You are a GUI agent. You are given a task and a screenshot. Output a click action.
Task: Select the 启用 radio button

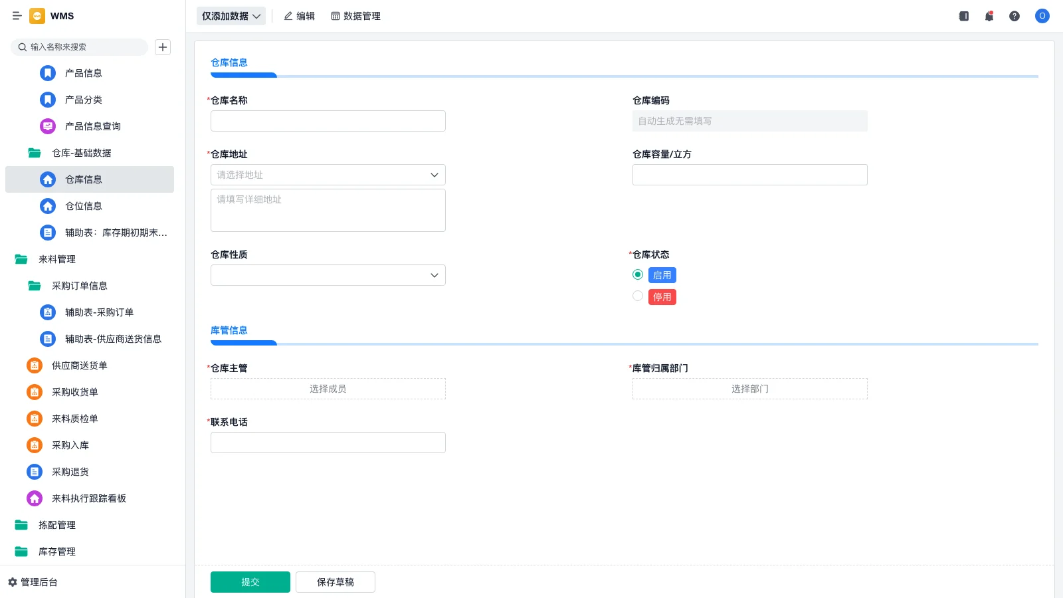[x=638, y=274]
